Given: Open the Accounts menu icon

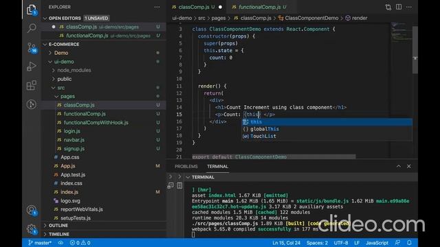Looking at the screenshot, I should point(32,210).
